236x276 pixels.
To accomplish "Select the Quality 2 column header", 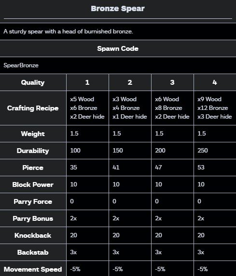I will click(130, 82).
